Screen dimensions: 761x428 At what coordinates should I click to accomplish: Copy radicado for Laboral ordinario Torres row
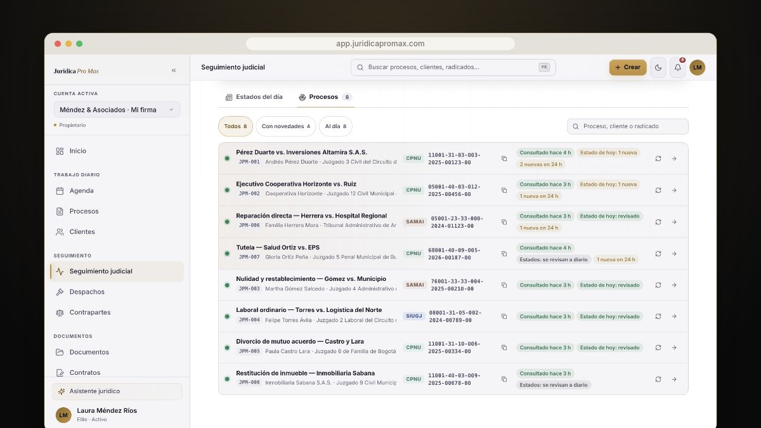(x=504, y=316)
